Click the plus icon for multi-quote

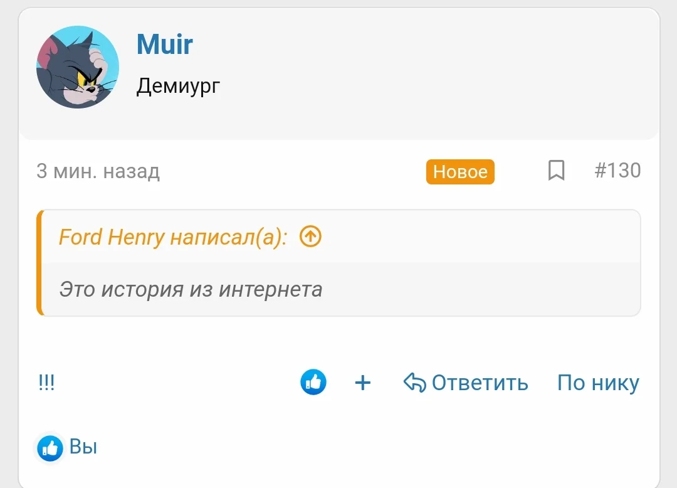363,383
